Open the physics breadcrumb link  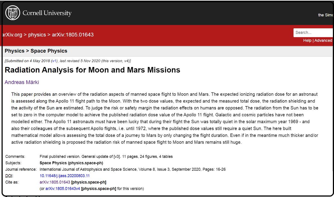pos(37,35)
